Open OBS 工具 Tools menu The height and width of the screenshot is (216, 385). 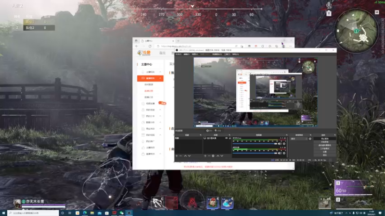pyautogui.click(x=227, y=54)
